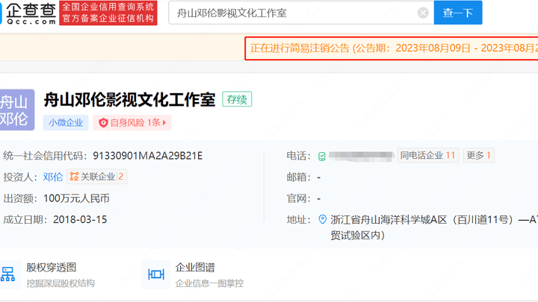Screen dimensions: 538x302
Task: Click the 股权穿透图 hierarchy icon
Action: (x=8, y=274)
